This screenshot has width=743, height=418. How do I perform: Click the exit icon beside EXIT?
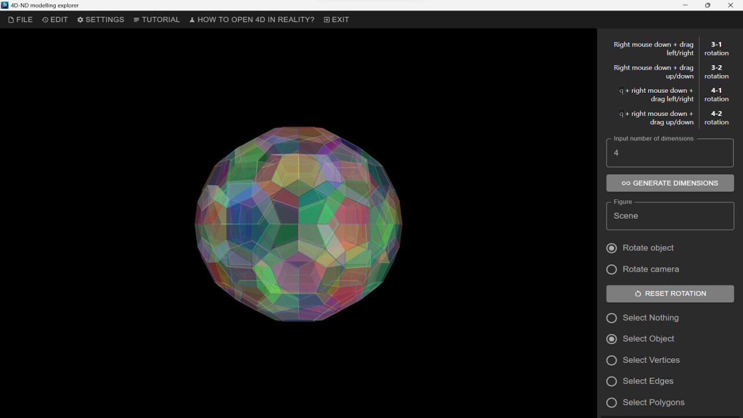(326, 19)
